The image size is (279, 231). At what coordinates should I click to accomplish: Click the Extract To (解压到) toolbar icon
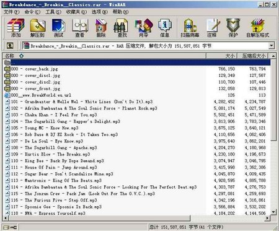pyautogui.click(x=37, y=28)
